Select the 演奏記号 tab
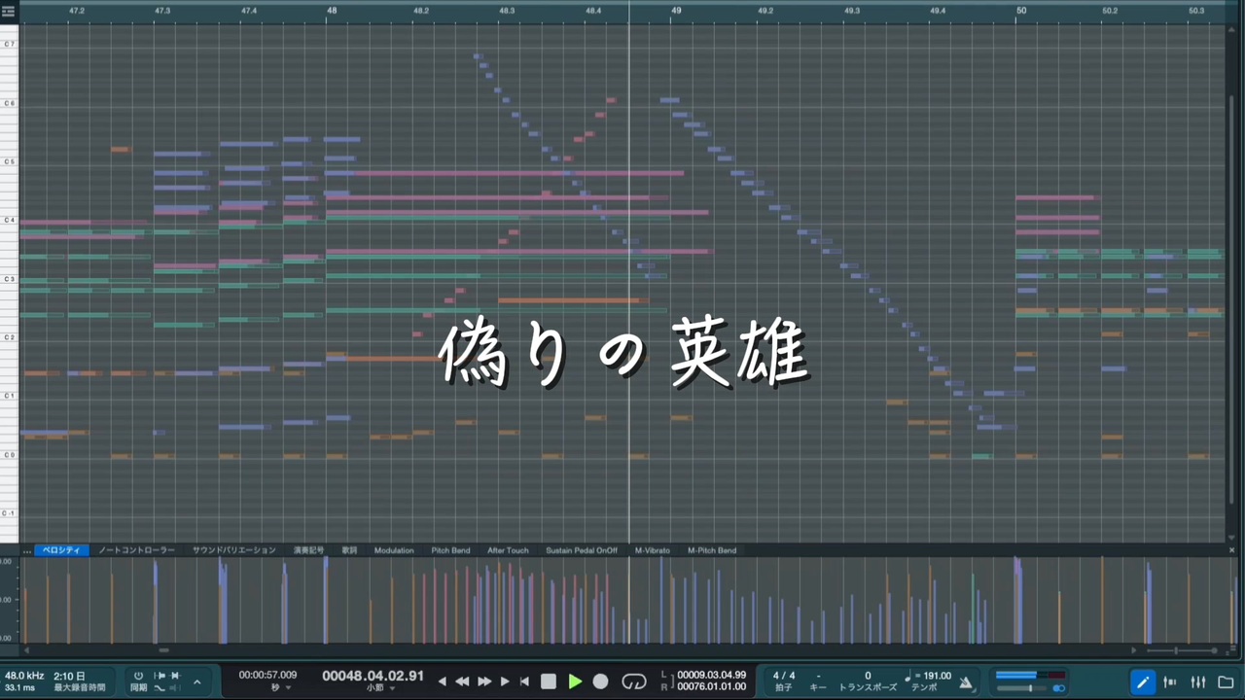This screenshot has height=700, width=1245. pos(308,550)
